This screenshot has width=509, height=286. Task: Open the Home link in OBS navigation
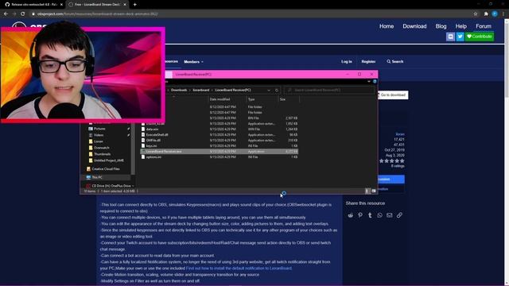pyautogui.click(x=387, y=26)
